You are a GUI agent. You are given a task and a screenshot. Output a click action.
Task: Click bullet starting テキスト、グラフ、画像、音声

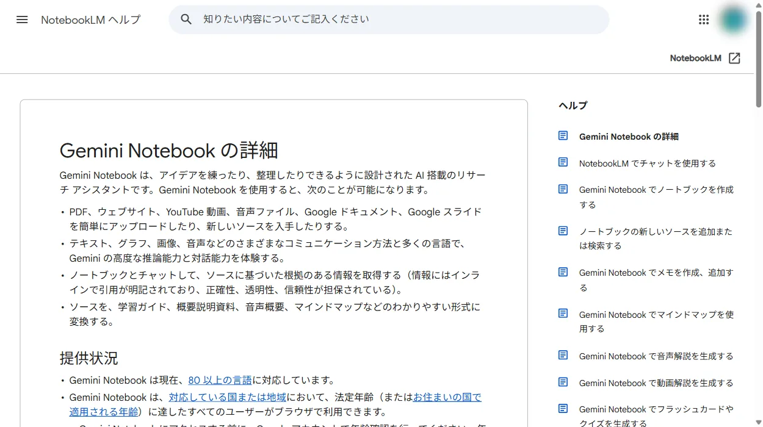coord(267,251)
